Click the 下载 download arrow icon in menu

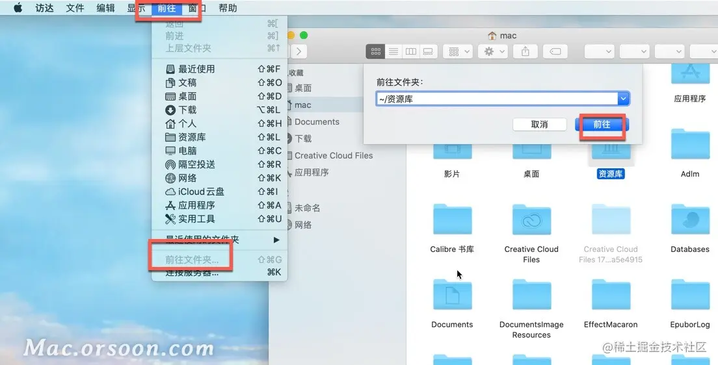point(170,110)
